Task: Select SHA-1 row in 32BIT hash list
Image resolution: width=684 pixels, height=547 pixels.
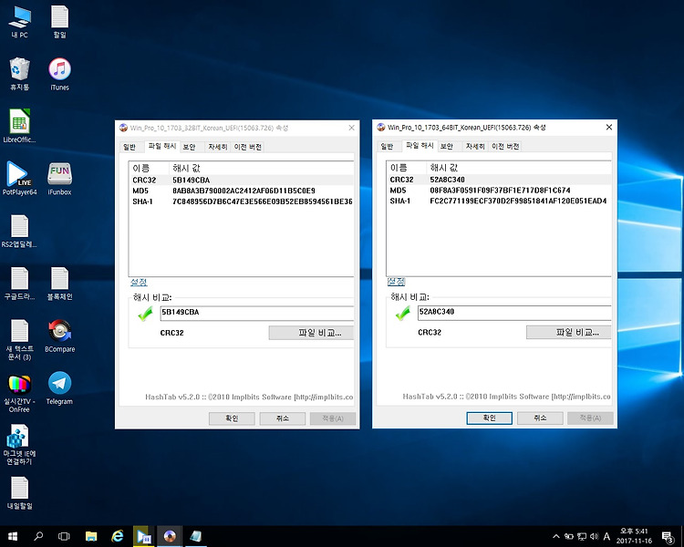Action: 242,201
